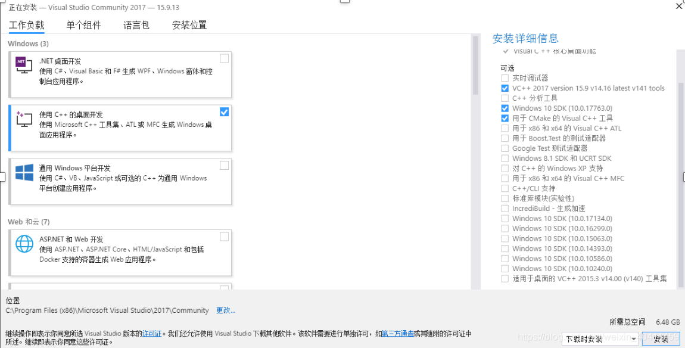
Task: Switch to the 单个组件 tab
Action: point(83,25)
